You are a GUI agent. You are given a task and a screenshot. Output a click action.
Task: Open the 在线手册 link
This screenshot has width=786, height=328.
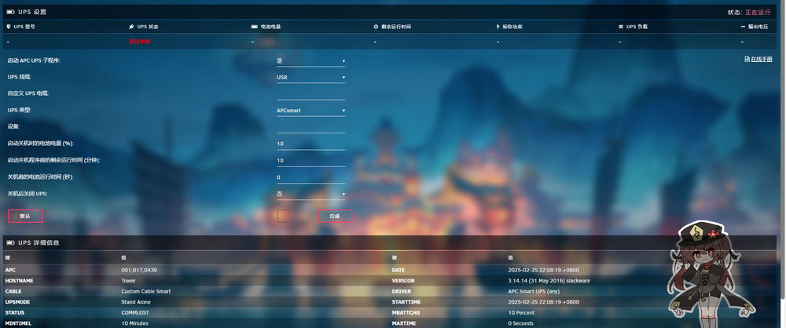(x=762, y=59)
